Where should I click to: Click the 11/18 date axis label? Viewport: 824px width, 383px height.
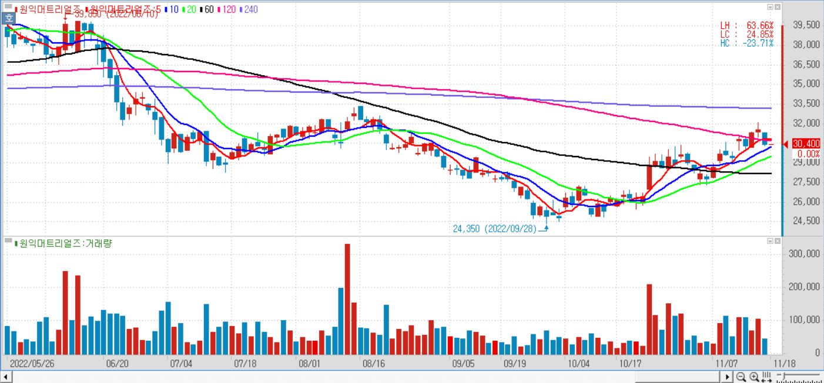[785, 364]
